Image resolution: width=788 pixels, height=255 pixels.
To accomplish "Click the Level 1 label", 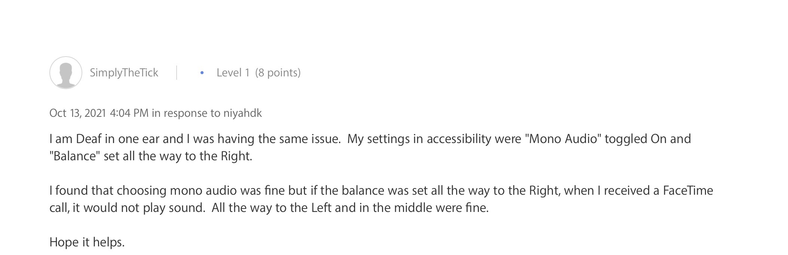I will (x=233, y=73).
